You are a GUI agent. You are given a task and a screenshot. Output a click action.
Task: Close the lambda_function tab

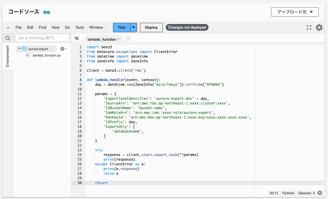click(x=118, y=39)
